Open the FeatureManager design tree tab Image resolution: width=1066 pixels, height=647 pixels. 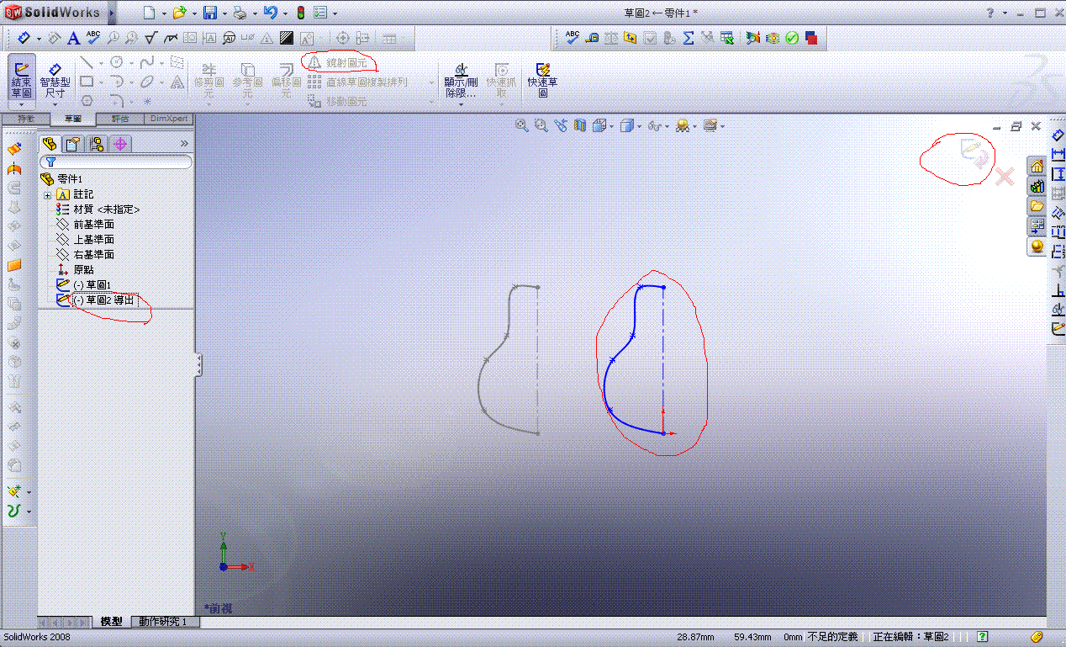pyautogui.click(x=50, y=144)
